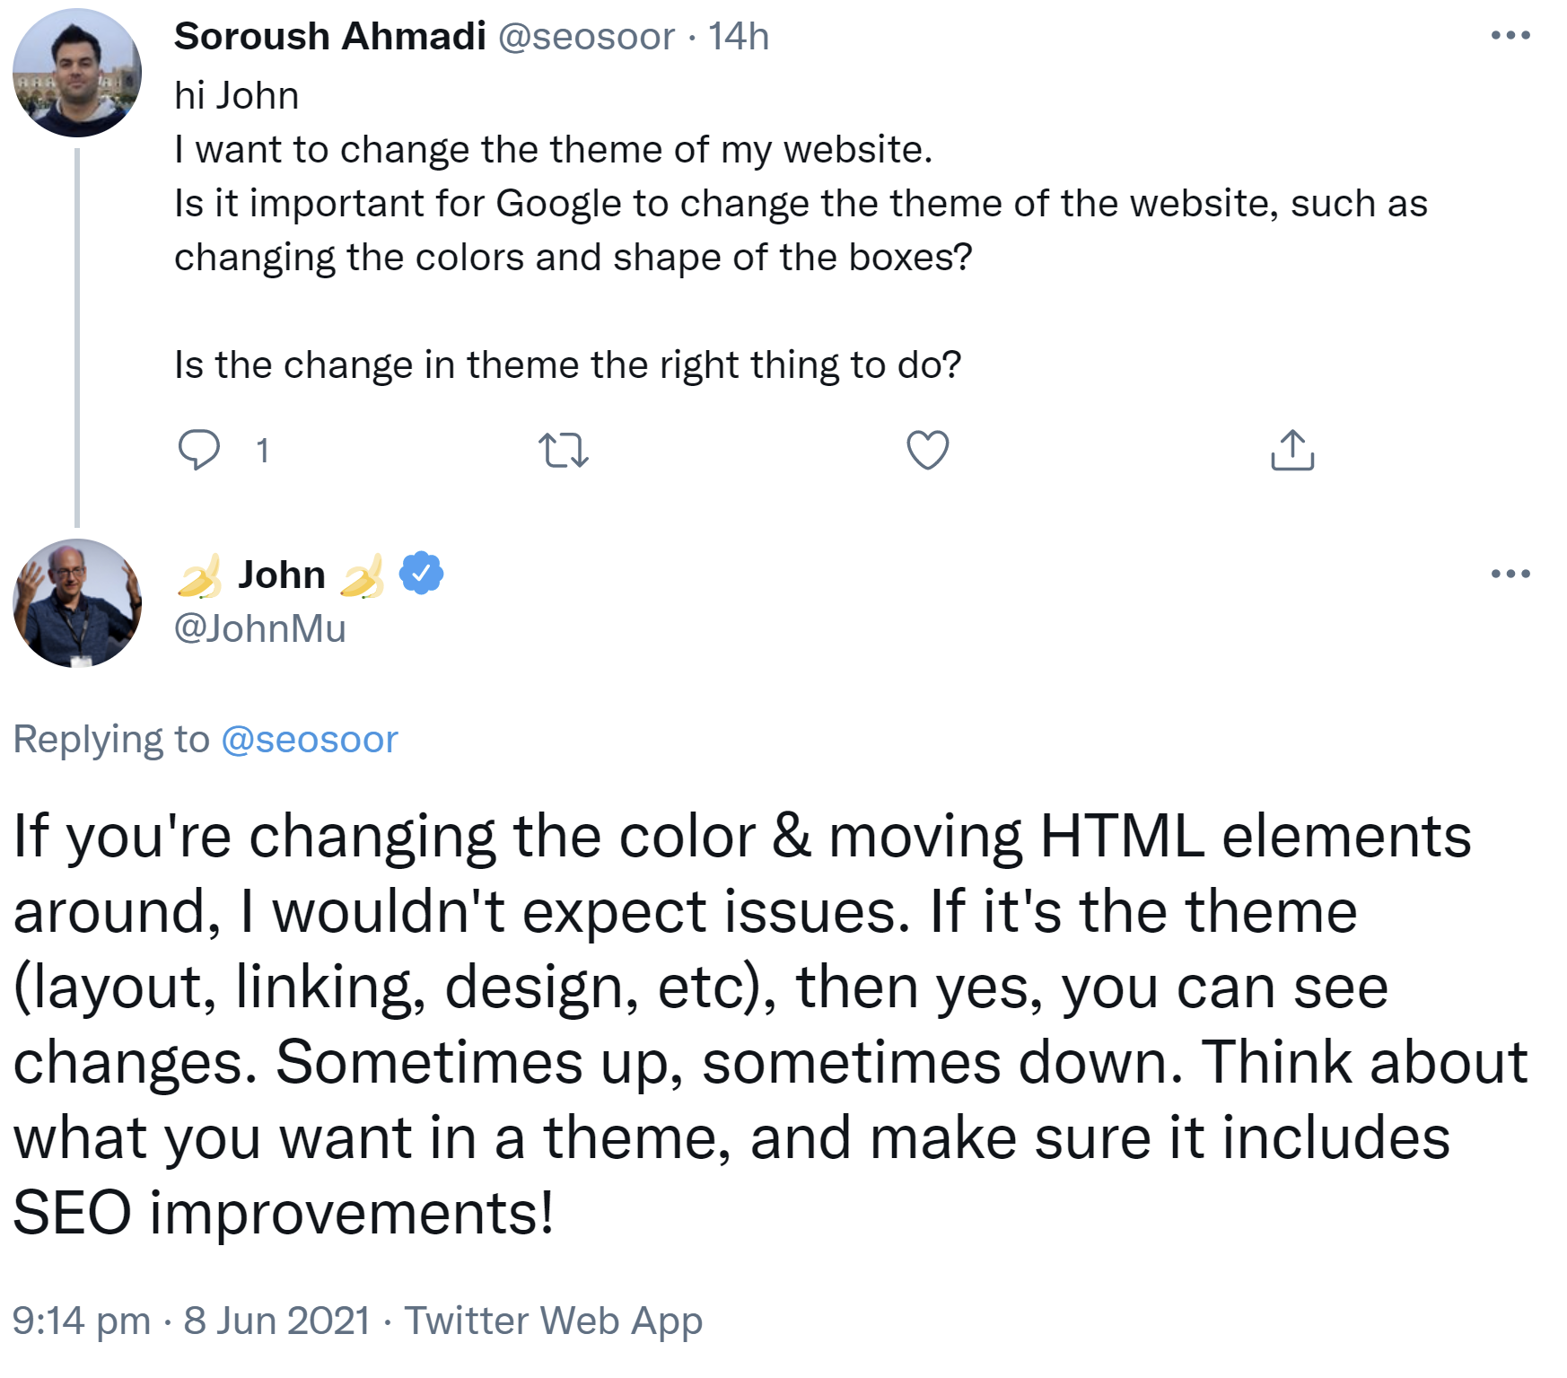Open Soroush Ahmadi's profile picture
The height and width of the screenshot is (1378, 1567).
coord(77,73)
